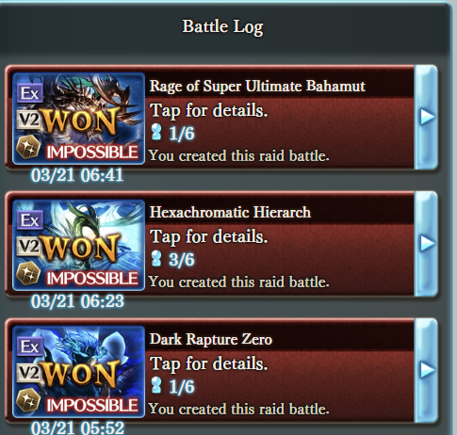Click Ex badge on Bahamut raid
This screenshot has width=457, height=435.
pyautogui.click(x=30, y=93)
